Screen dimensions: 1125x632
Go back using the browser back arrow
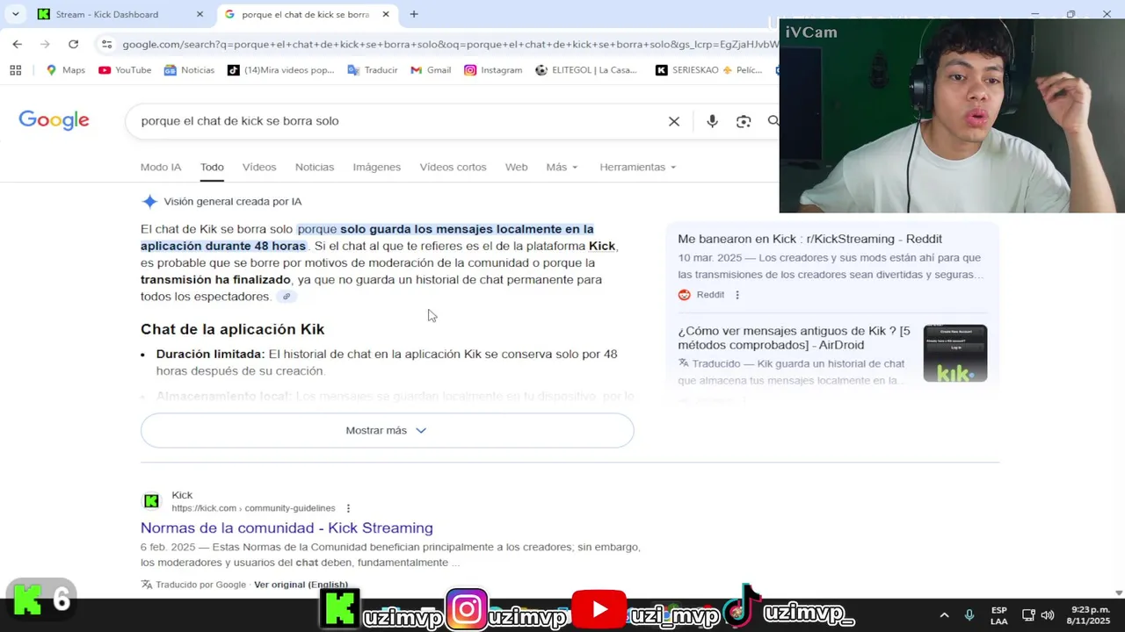(x=18, y=44)
